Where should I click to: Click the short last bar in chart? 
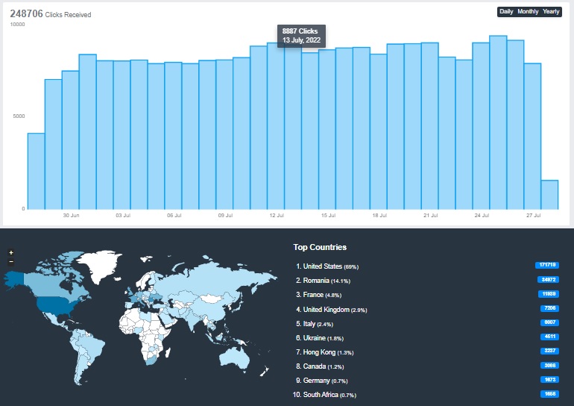click(x=549, y=194)
